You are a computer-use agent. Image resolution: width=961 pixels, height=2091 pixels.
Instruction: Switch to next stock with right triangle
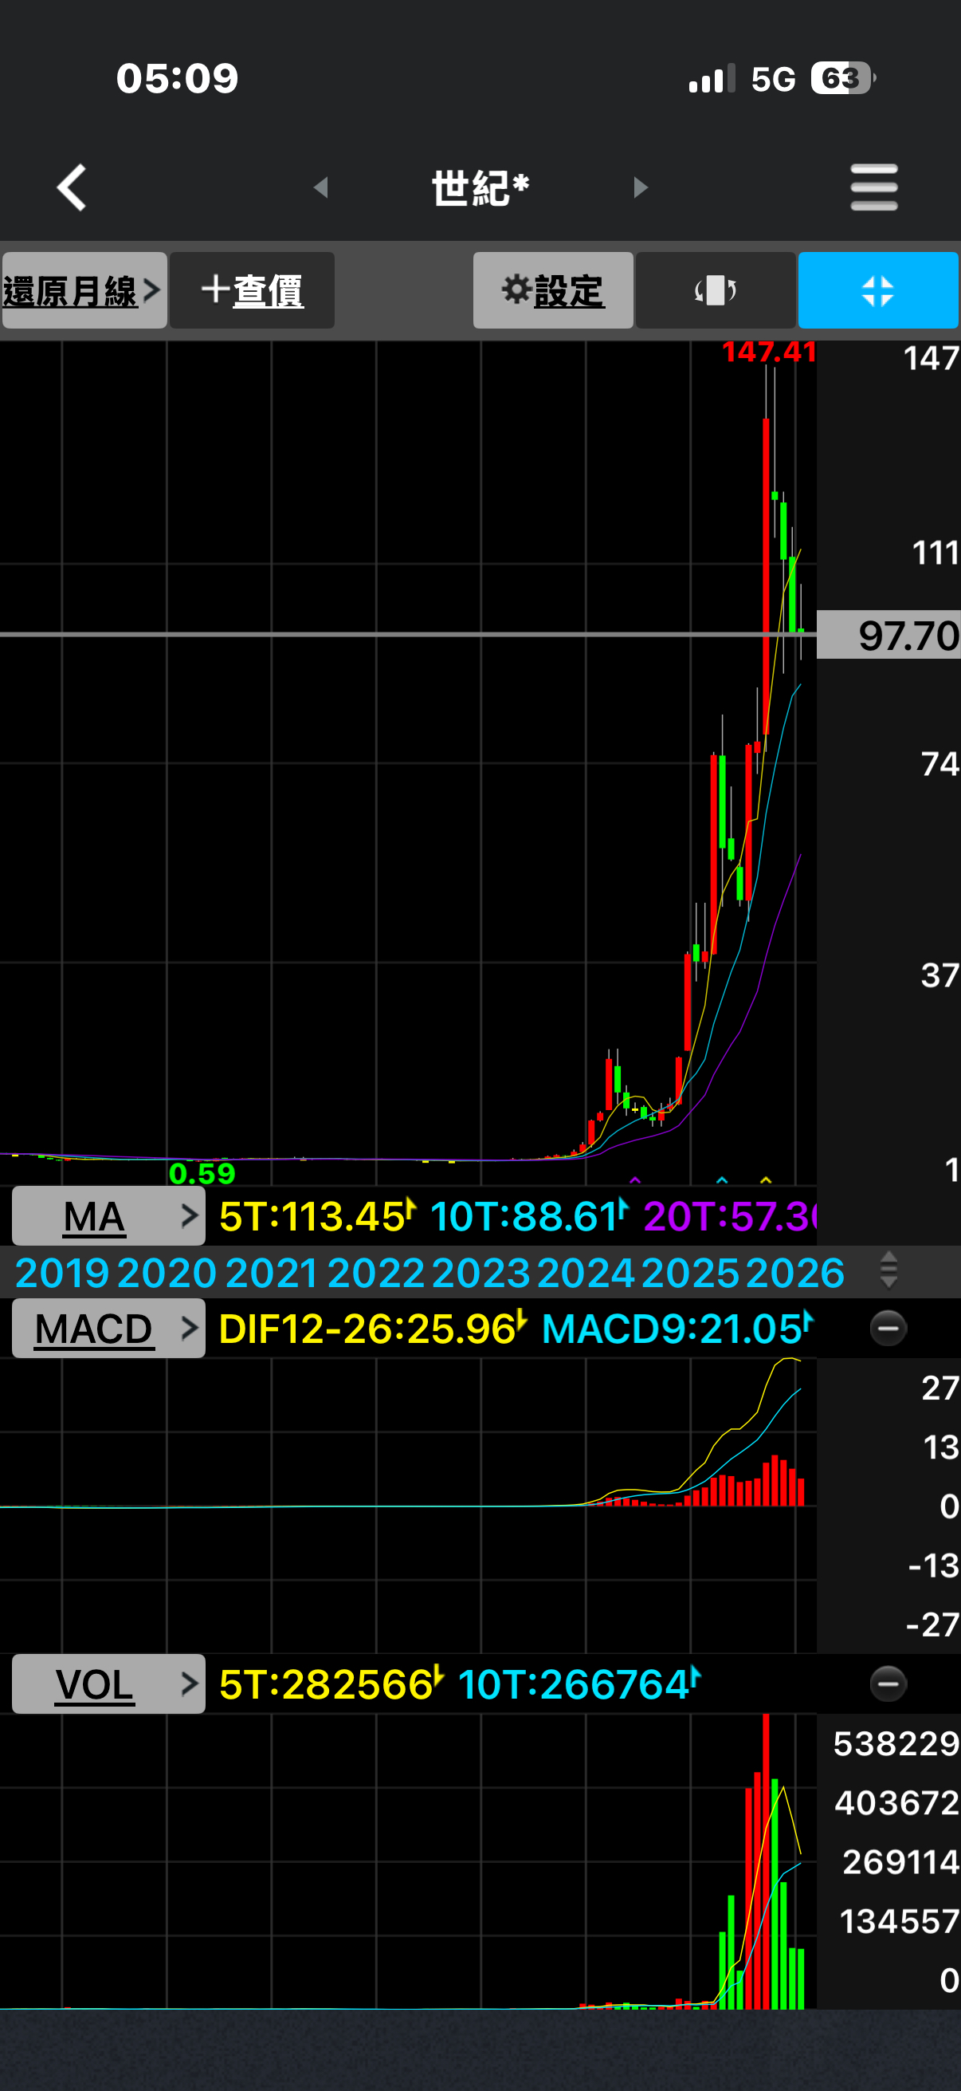(641, 187)
